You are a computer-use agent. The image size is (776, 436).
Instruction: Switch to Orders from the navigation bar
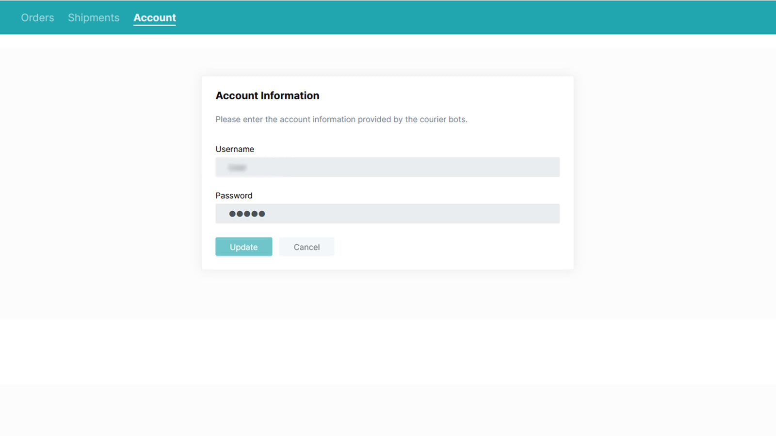[37, 17]
